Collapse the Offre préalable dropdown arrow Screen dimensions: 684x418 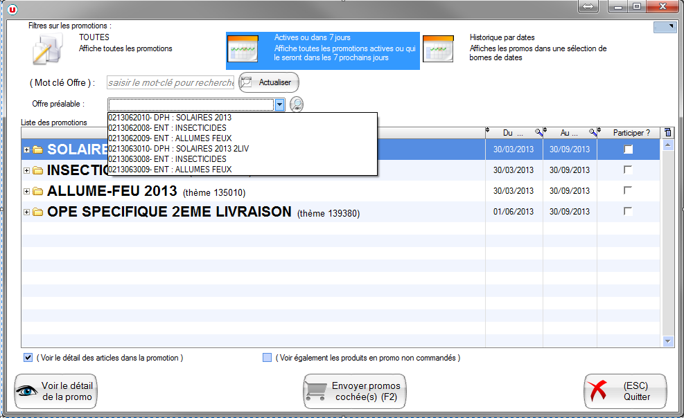pos(279,104)
